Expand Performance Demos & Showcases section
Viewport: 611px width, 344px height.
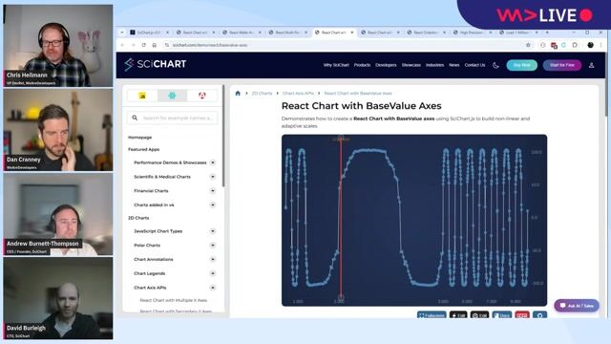[x=213, y=162]
